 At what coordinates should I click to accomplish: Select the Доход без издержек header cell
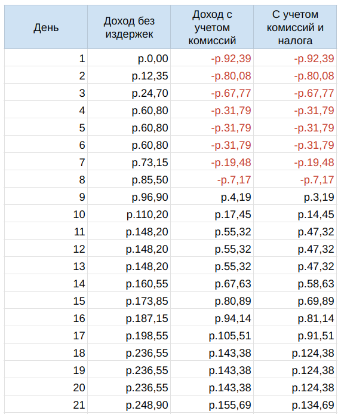pyautogui.click(x=129, y=27)
